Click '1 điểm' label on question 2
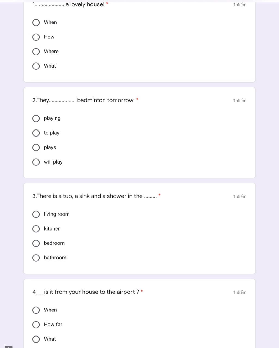Viewport: 279px width, 348px height. tap(240, 101)
